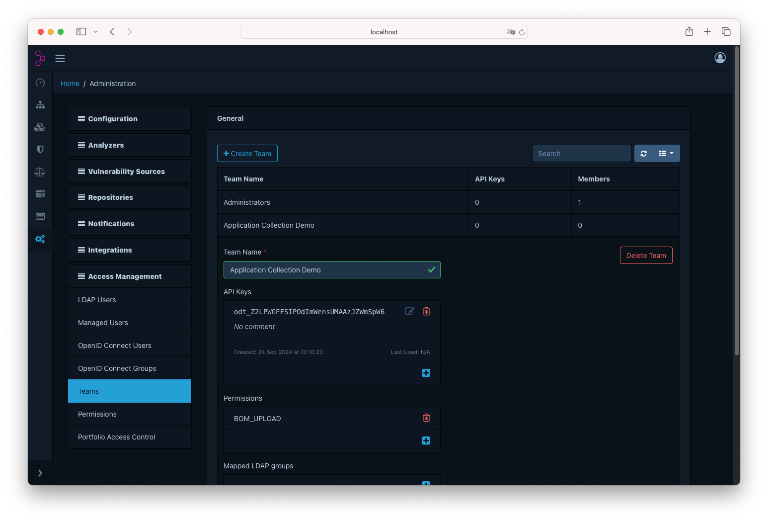Open the columns view dropdown

[x=666, y=154]
